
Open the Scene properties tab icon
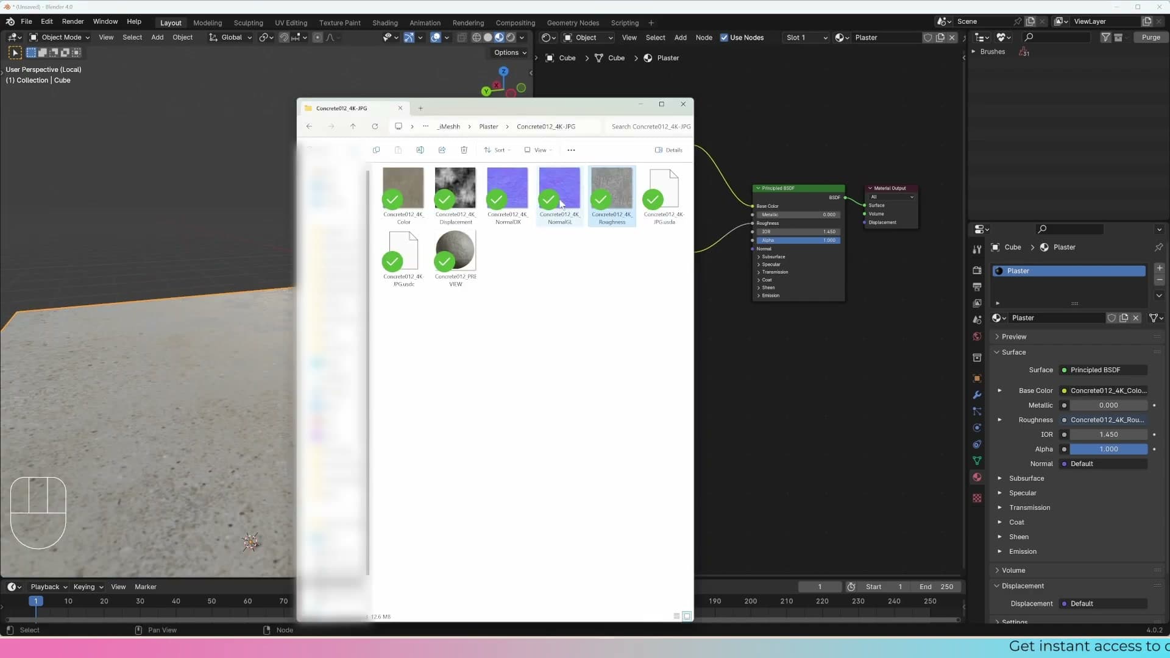coord(977,320)
